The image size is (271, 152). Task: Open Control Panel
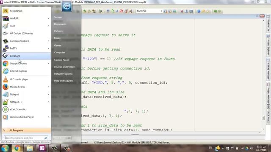click(x=61, y=60)
